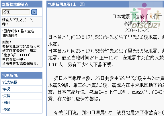Click the blue arrow search button
This screenshot has height=116, width=164.
(x=34, y=12)
